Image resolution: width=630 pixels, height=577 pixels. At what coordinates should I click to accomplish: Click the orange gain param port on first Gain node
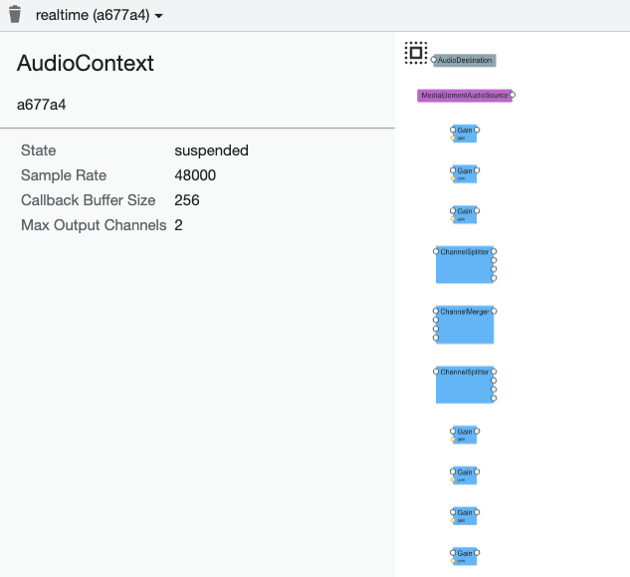pos(454,139)
